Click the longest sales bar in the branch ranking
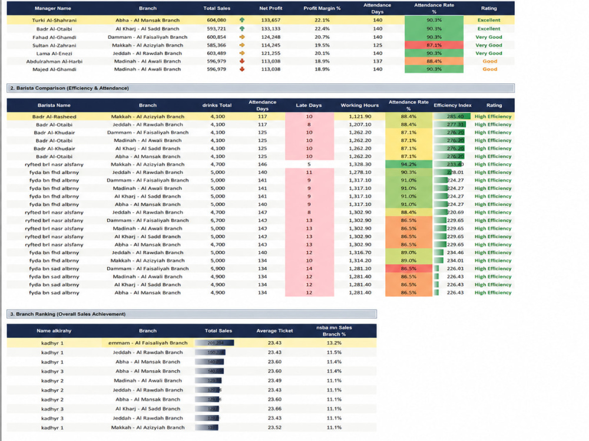This screenshot has width=589, height=441. [x=214, y=343]
